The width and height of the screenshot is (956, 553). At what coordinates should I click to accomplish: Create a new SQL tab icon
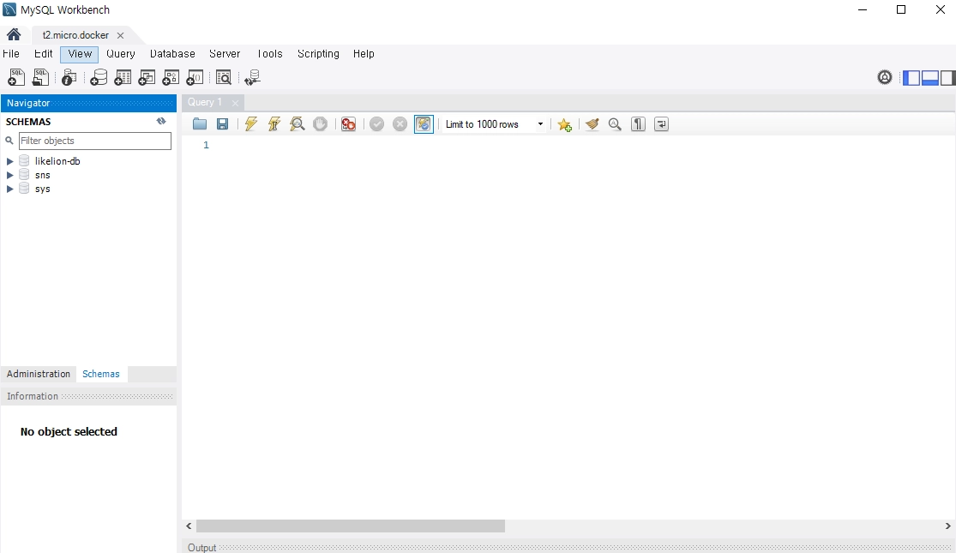pyautogui.click(x=15, y=77)
